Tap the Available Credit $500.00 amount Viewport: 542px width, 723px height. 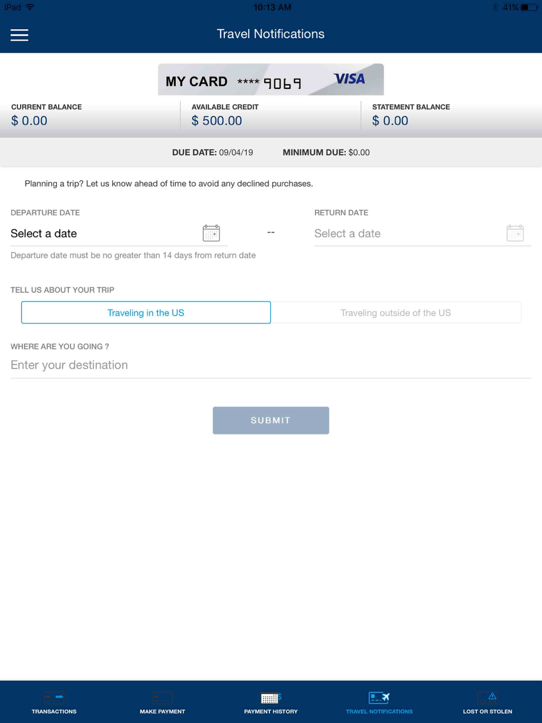pos(217,121)
